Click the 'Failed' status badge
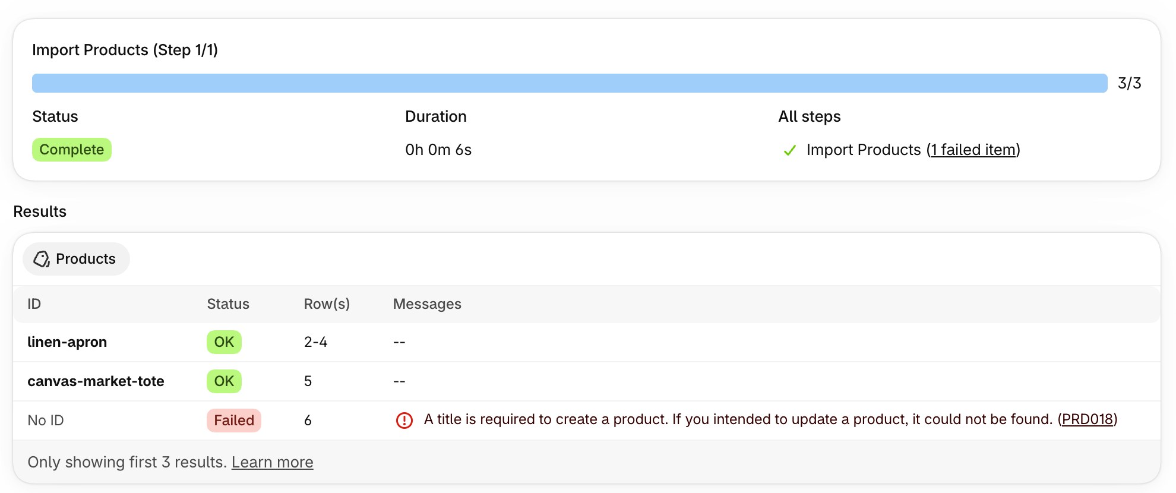Image resolution: width=1176 pixels, height=493 pixels. (x=234, y=421)
